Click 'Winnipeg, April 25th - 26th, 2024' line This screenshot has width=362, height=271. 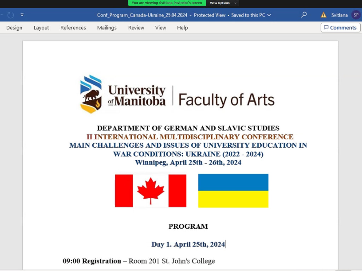click(x=188, y=163)
